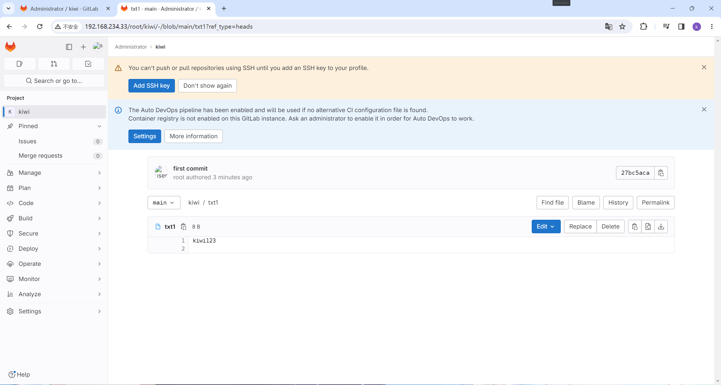Viewport: 721px width, 385px height.
Task: Download the txt1 file
Action: click(x=661, y=227)
